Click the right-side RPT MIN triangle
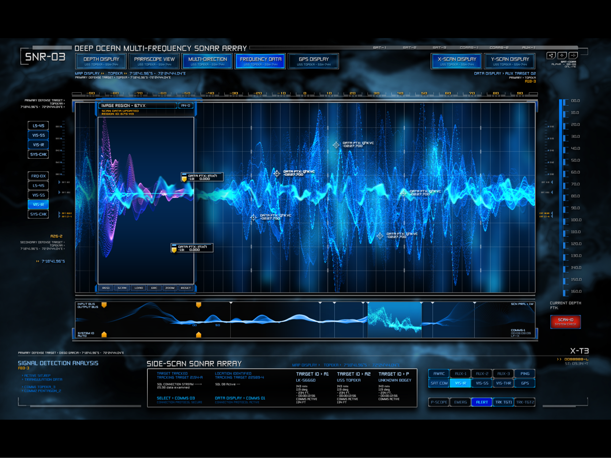Screen dimensions: 611x458 point(552,182)
